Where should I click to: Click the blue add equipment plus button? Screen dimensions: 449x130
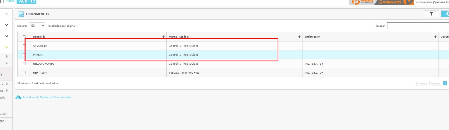pyautogui.click(x=446, y=14)
